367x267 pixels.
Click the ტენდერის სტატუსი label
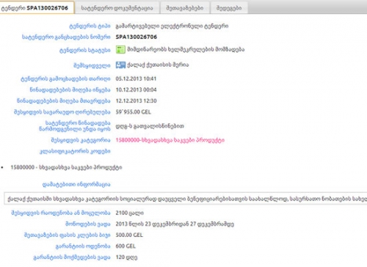point(85,50)
